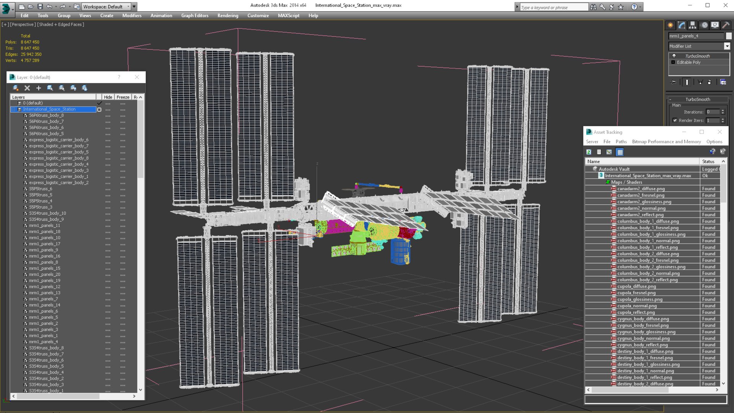This screenshot has width=734, height=413.
Task: Toggle Freeze for S5P5truss_6 row
Action: pyautogui.click(x=123, y=189)
